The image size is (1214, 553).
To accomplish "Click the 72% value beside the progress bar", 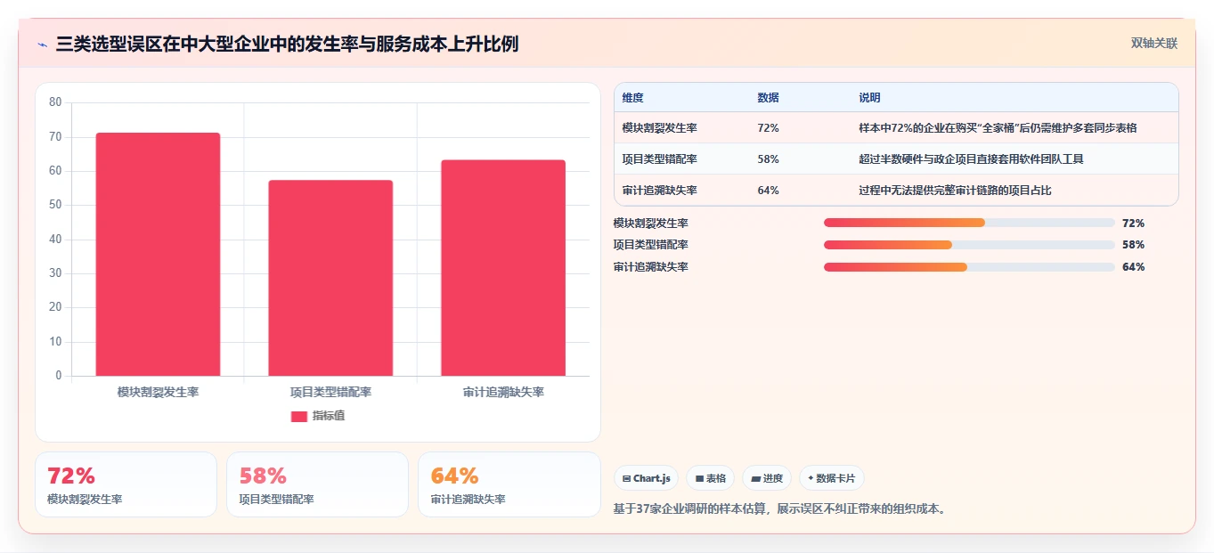I will (x=1133, y=223).
